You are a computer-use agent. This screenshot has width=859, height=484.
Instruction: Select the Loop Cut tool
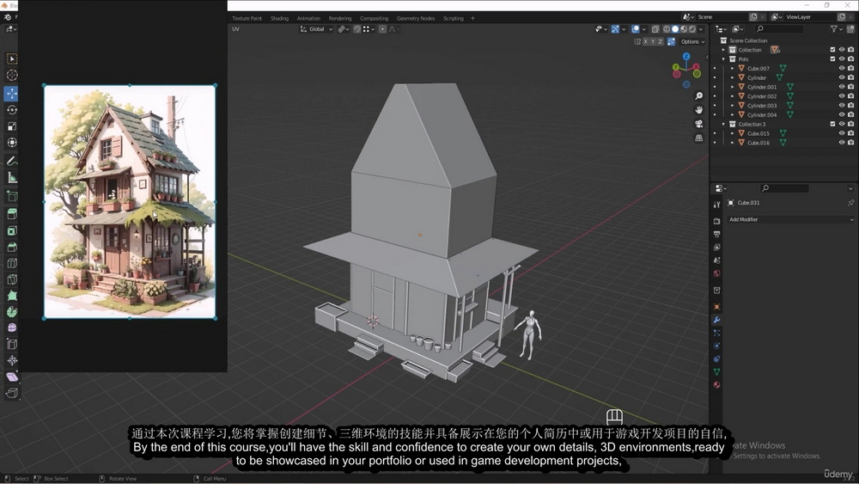pyautogui.click(x=11, y=263)
